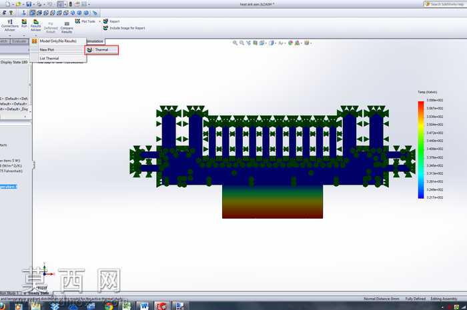Viewport: 467px width, 310px height.
Task: Open View Orientation dropdown arrow
Action: pyautogui.click(x=266, y=43)
